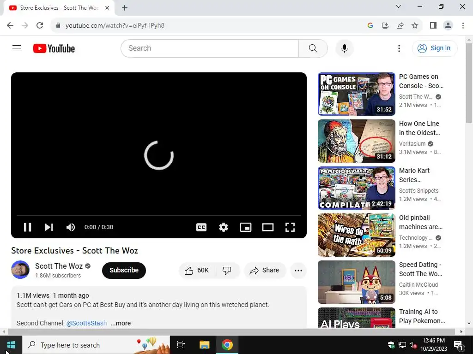Like the video with thumbs up
The height and width of the screenshot is (354, 473).
[x=197, y=270]
